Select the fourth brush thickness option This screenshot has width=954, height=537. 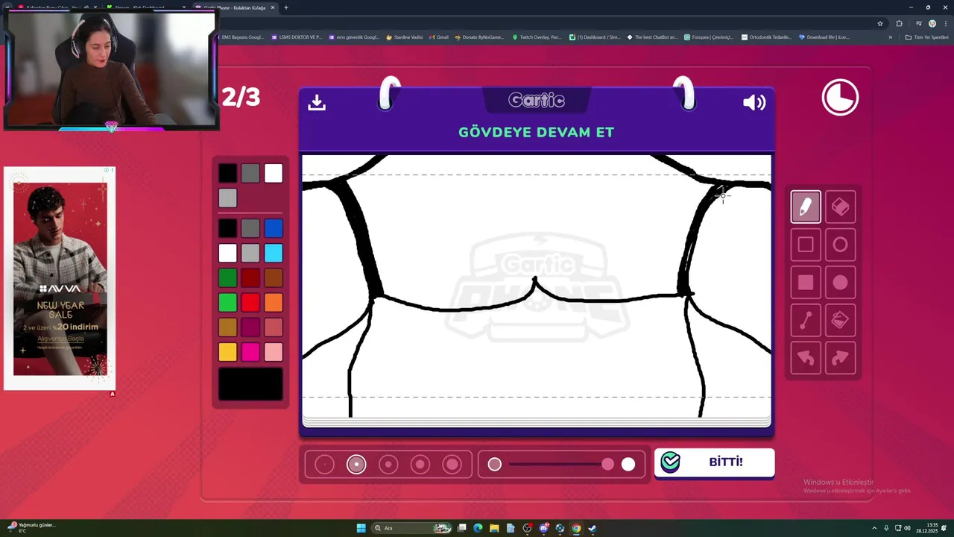coord(420,465)
